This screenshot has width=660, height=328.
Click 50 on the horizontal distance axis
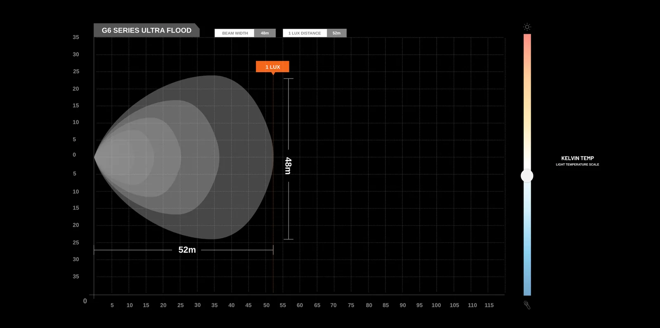[x=266, y=305]
